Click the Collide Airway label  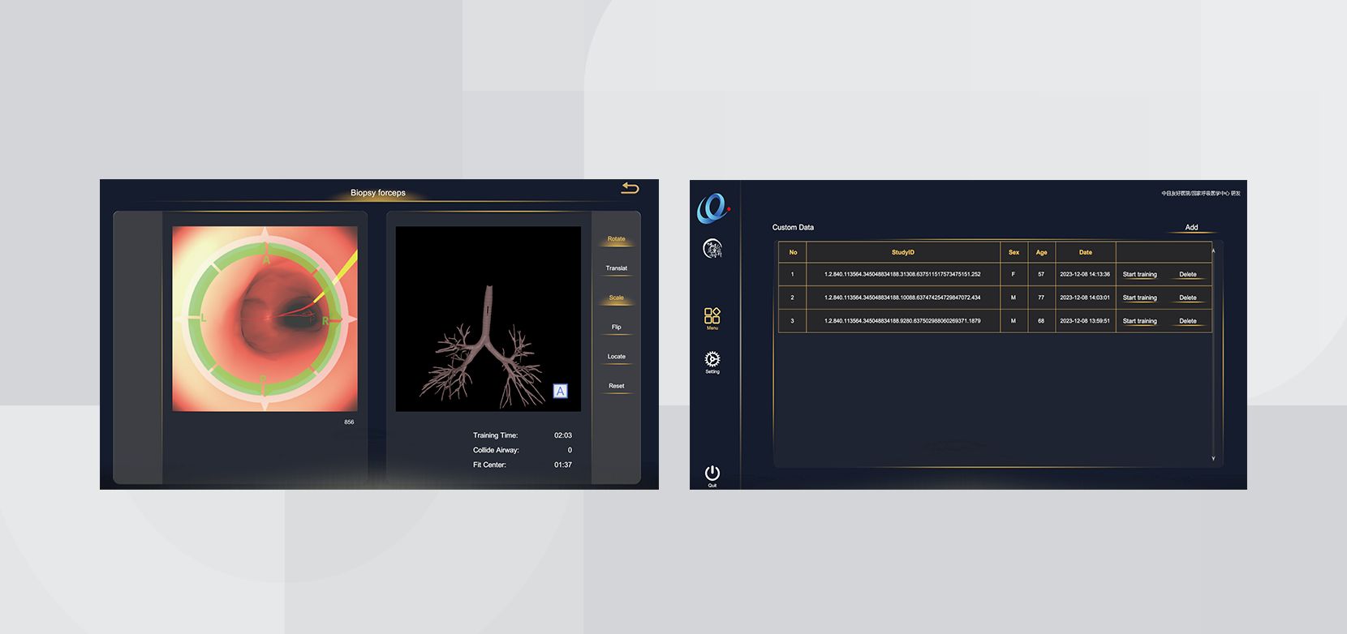tap(496, 450)
